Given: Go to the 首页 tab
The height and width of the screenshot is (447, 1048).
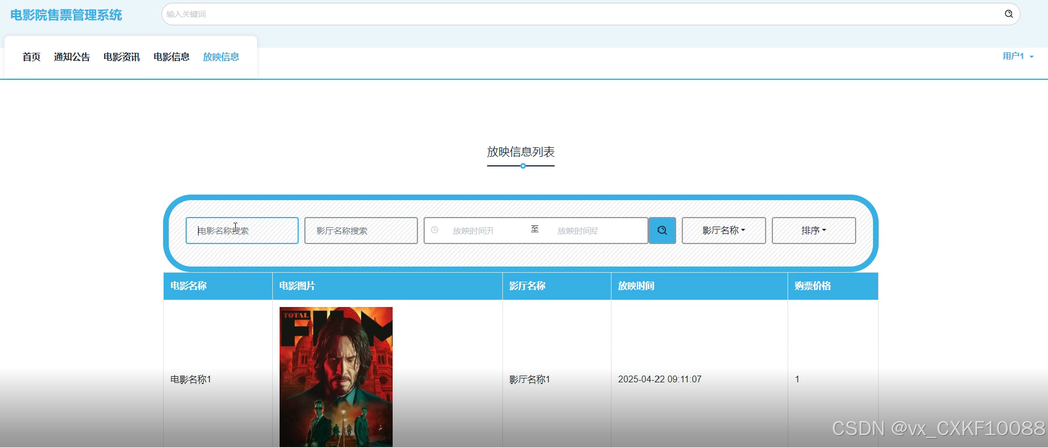Looking at the screenshot, I should [32, 57].
